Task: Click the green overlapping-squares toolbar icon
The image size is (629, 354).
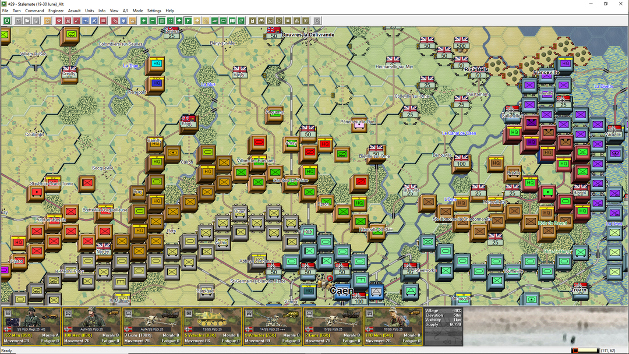Action: pos(241,20)
